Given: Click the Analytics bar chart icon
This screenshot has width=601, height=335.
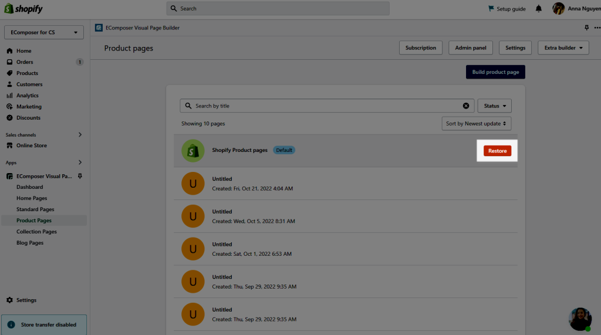Looking at the screenshot, I should (x=9, y=96).
